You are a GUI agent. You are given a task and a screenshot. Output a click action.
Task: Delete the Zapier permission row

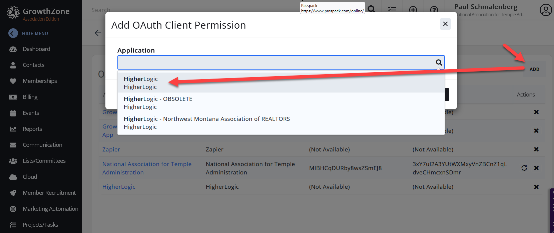pos(536,149)
